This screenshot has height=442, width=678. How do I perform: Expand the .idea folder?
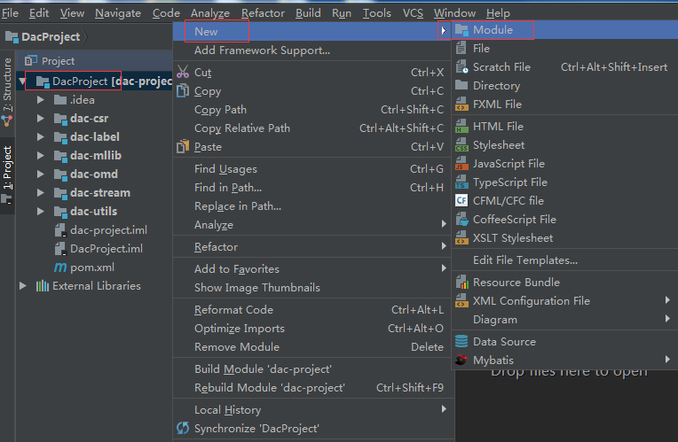[x=41, y=100]
